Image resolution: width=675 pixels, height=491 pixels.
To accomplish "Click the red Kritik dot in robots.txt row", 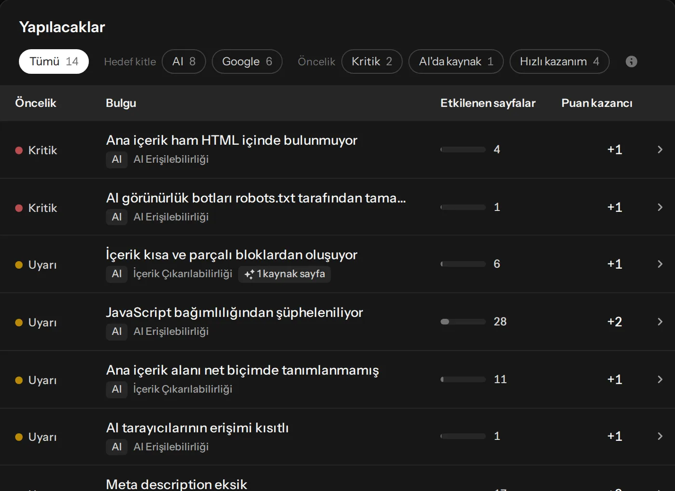I will pos(19,208).
